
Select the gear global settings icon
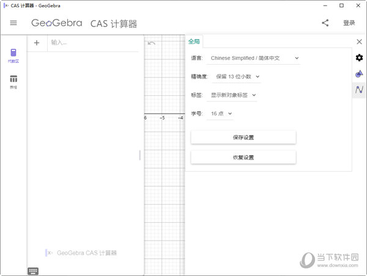[x=359, y=58]
